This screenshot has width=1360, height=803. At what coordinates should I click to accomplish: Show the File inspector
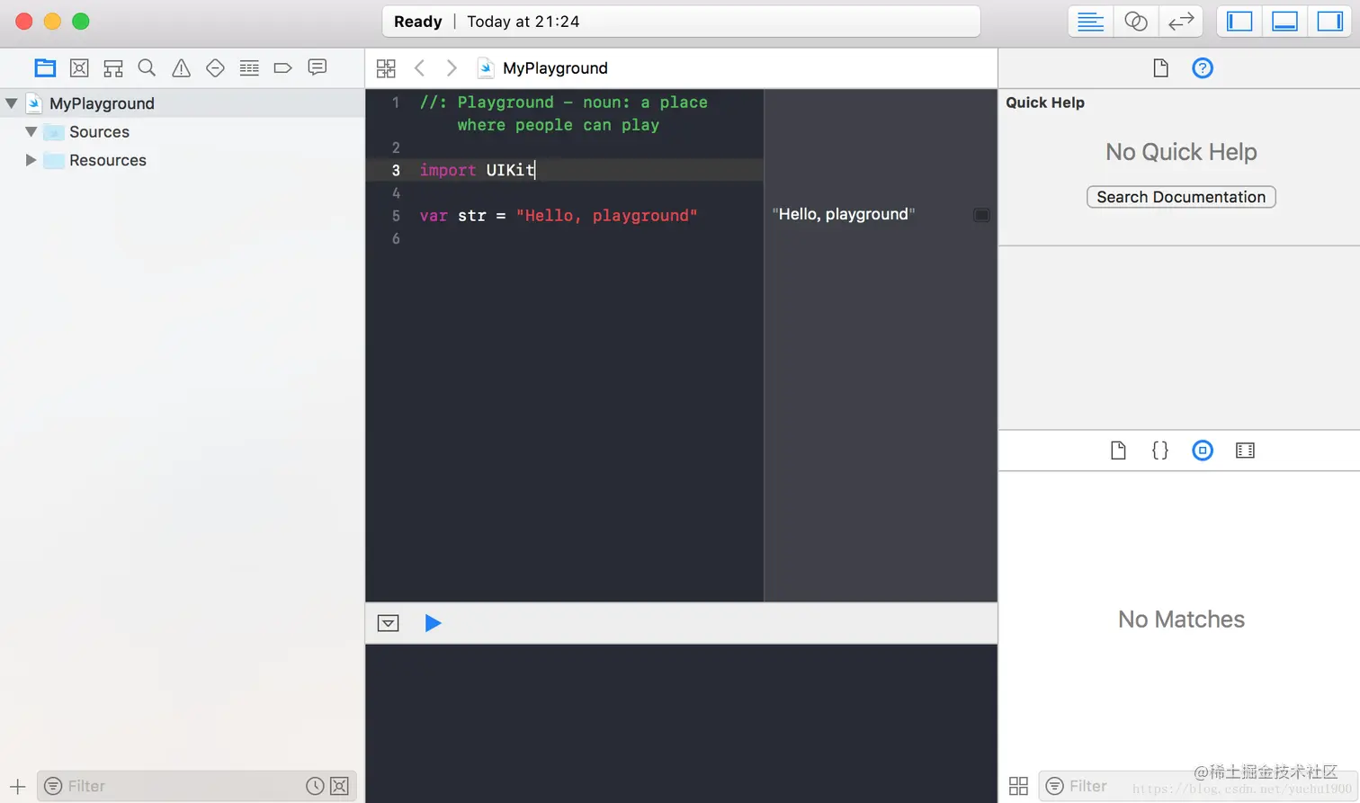(x=1160, y=68)
